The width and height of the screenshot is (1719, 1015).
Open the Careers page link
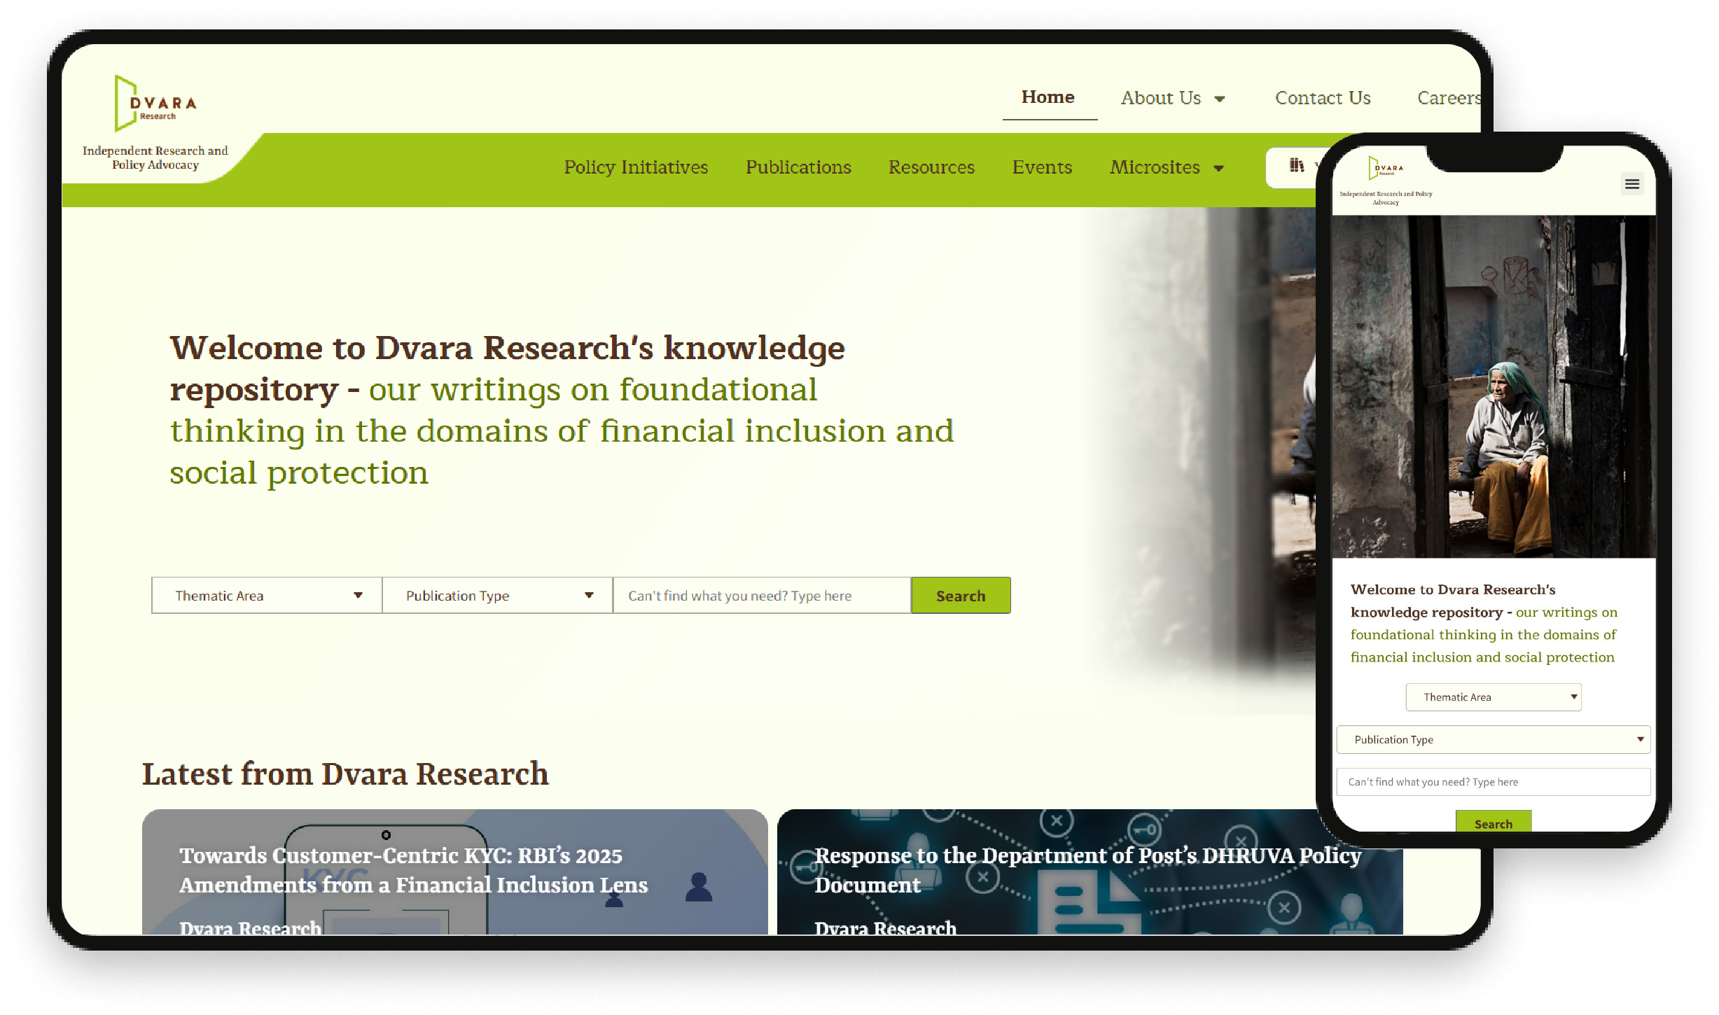point(1448,97)
